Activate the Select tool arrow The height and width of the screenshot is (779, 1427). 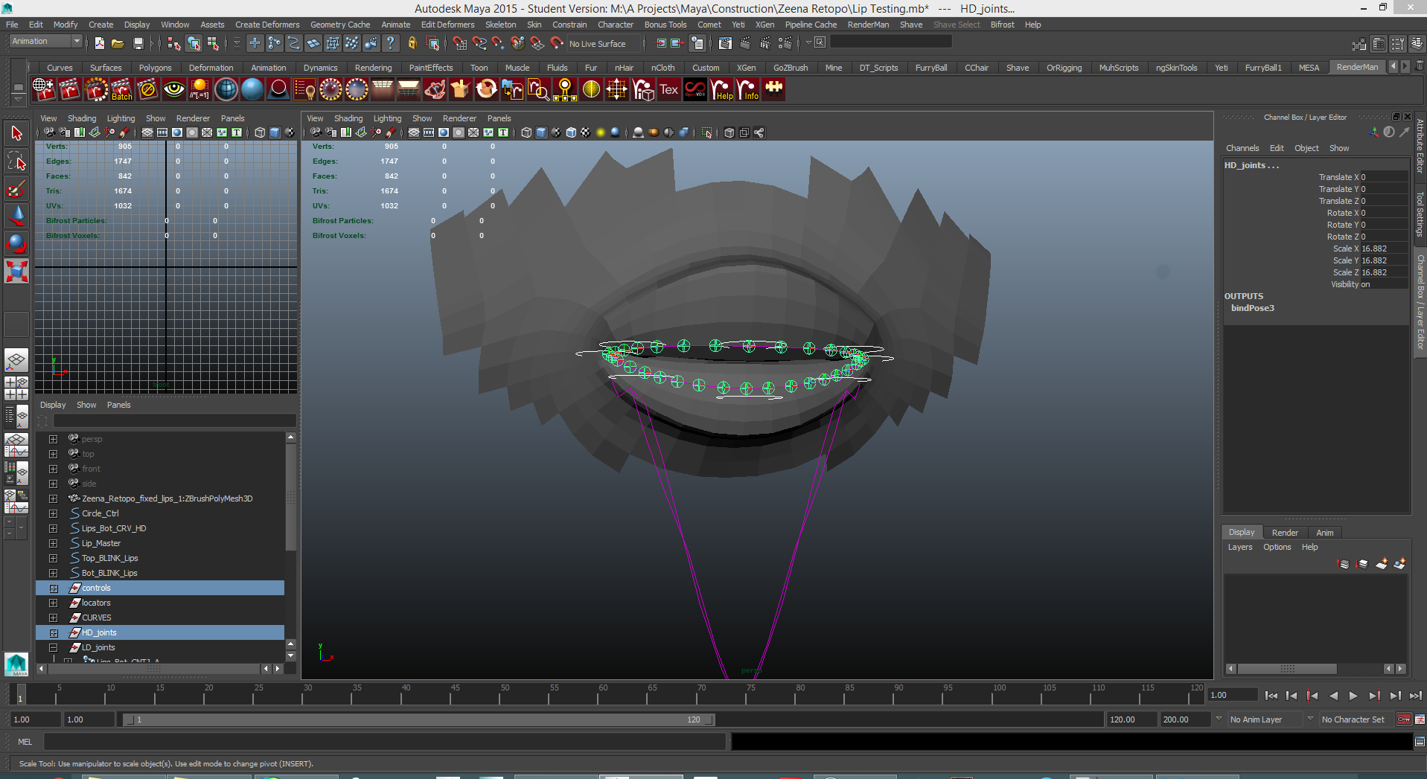click(x=16, y=134)
